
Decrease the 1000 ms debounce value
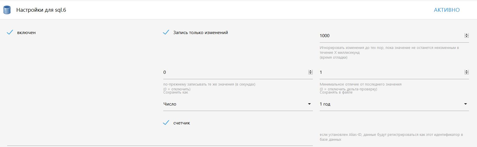point(467,37)
